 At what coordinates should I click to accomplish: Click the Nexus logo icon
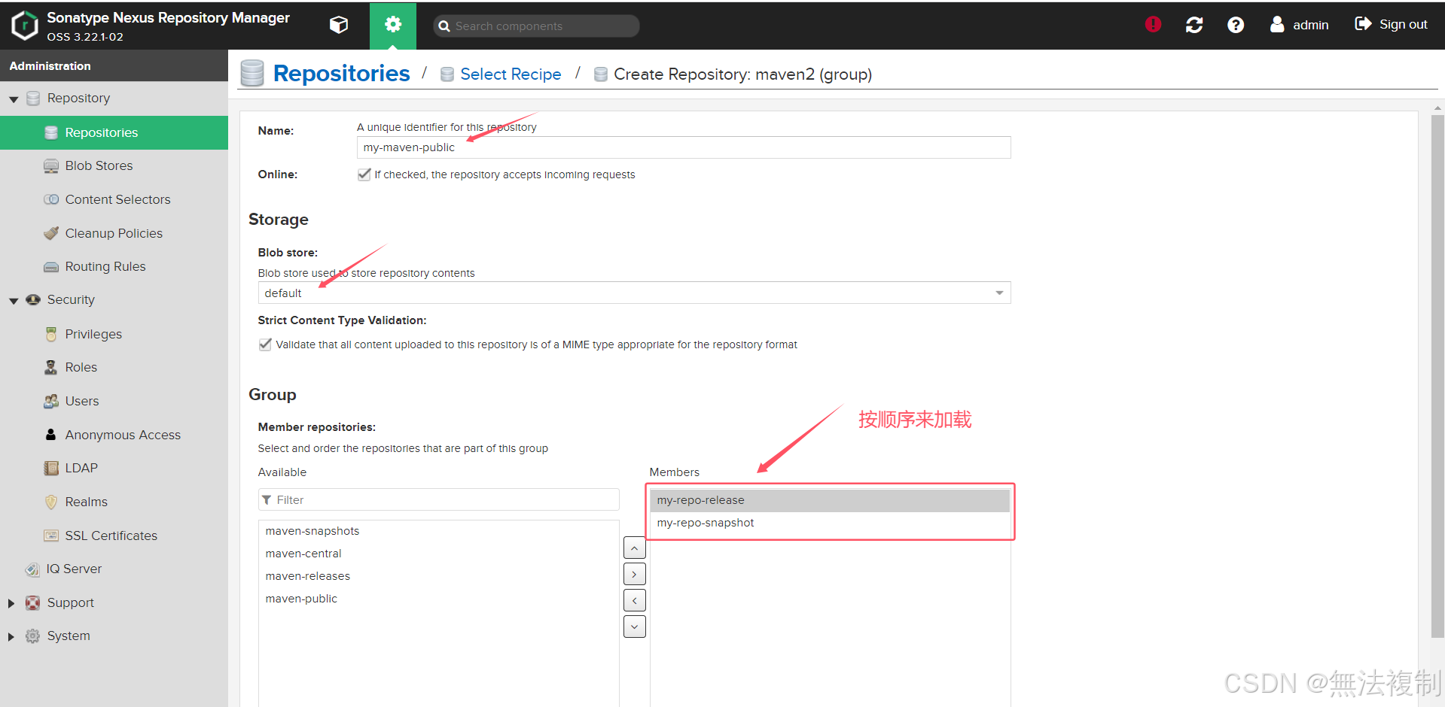point(25,26)
